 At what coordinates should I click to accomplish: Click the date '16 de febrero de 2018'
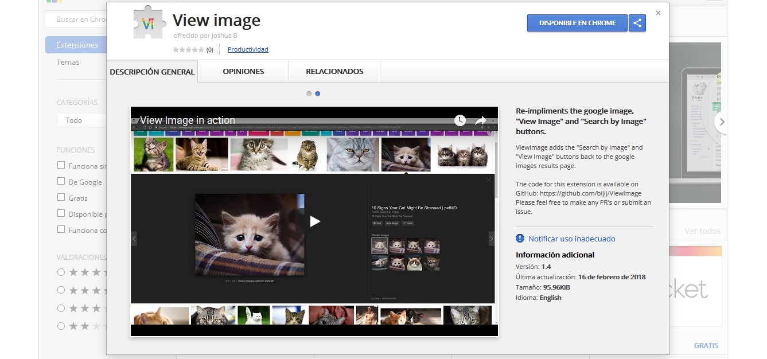coord(612,277)
